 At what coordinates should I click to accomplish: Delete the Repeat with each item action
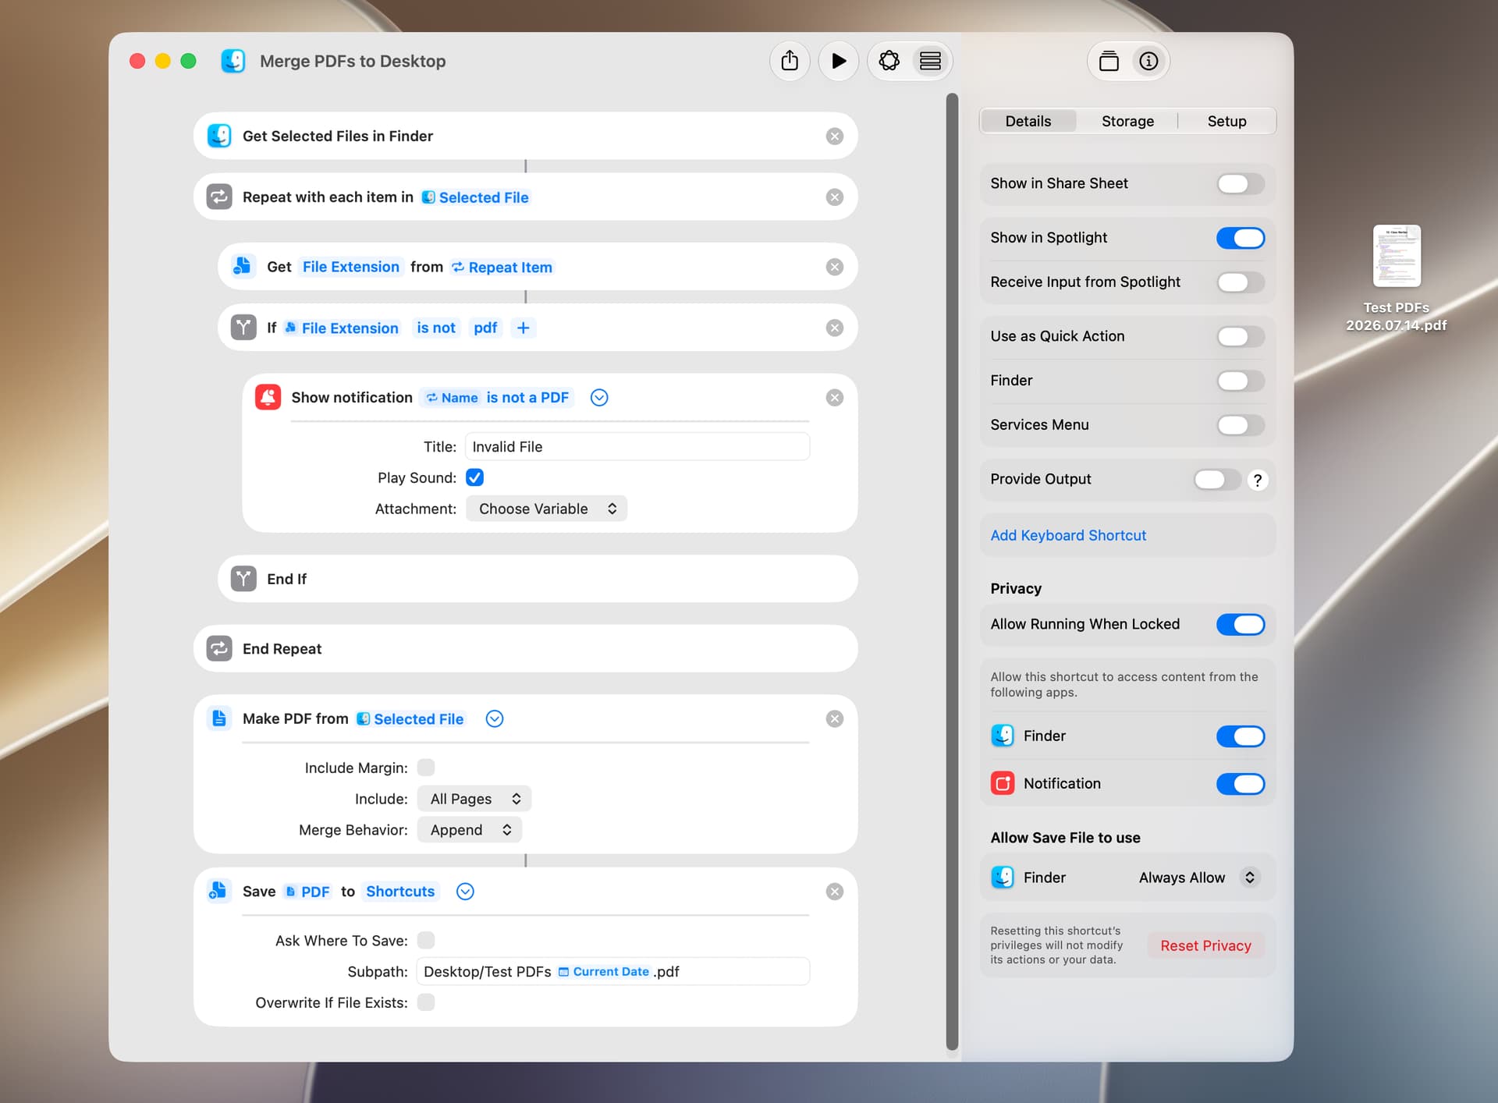click(x=835, y=197)
